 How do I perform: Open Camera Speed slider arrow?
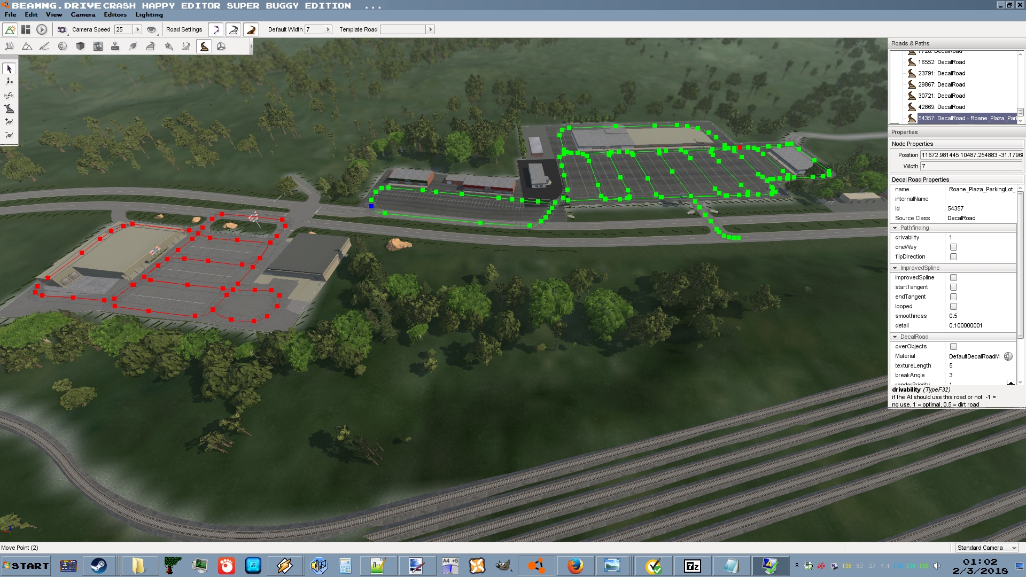coord(137,29)
